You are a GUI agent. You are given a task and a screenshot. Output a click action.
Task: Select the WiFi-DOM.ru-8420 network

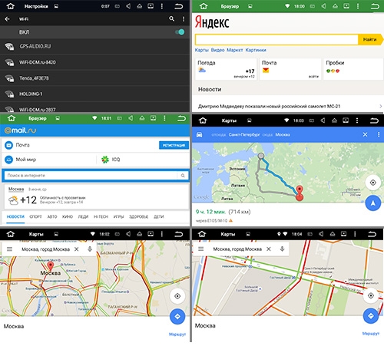94,62
